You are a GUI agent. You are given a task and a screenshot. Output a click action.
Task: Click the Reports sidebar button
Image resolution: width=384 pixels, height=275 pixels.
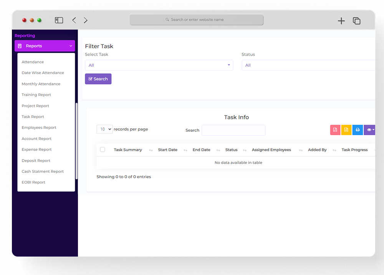[x=45, y=46]
